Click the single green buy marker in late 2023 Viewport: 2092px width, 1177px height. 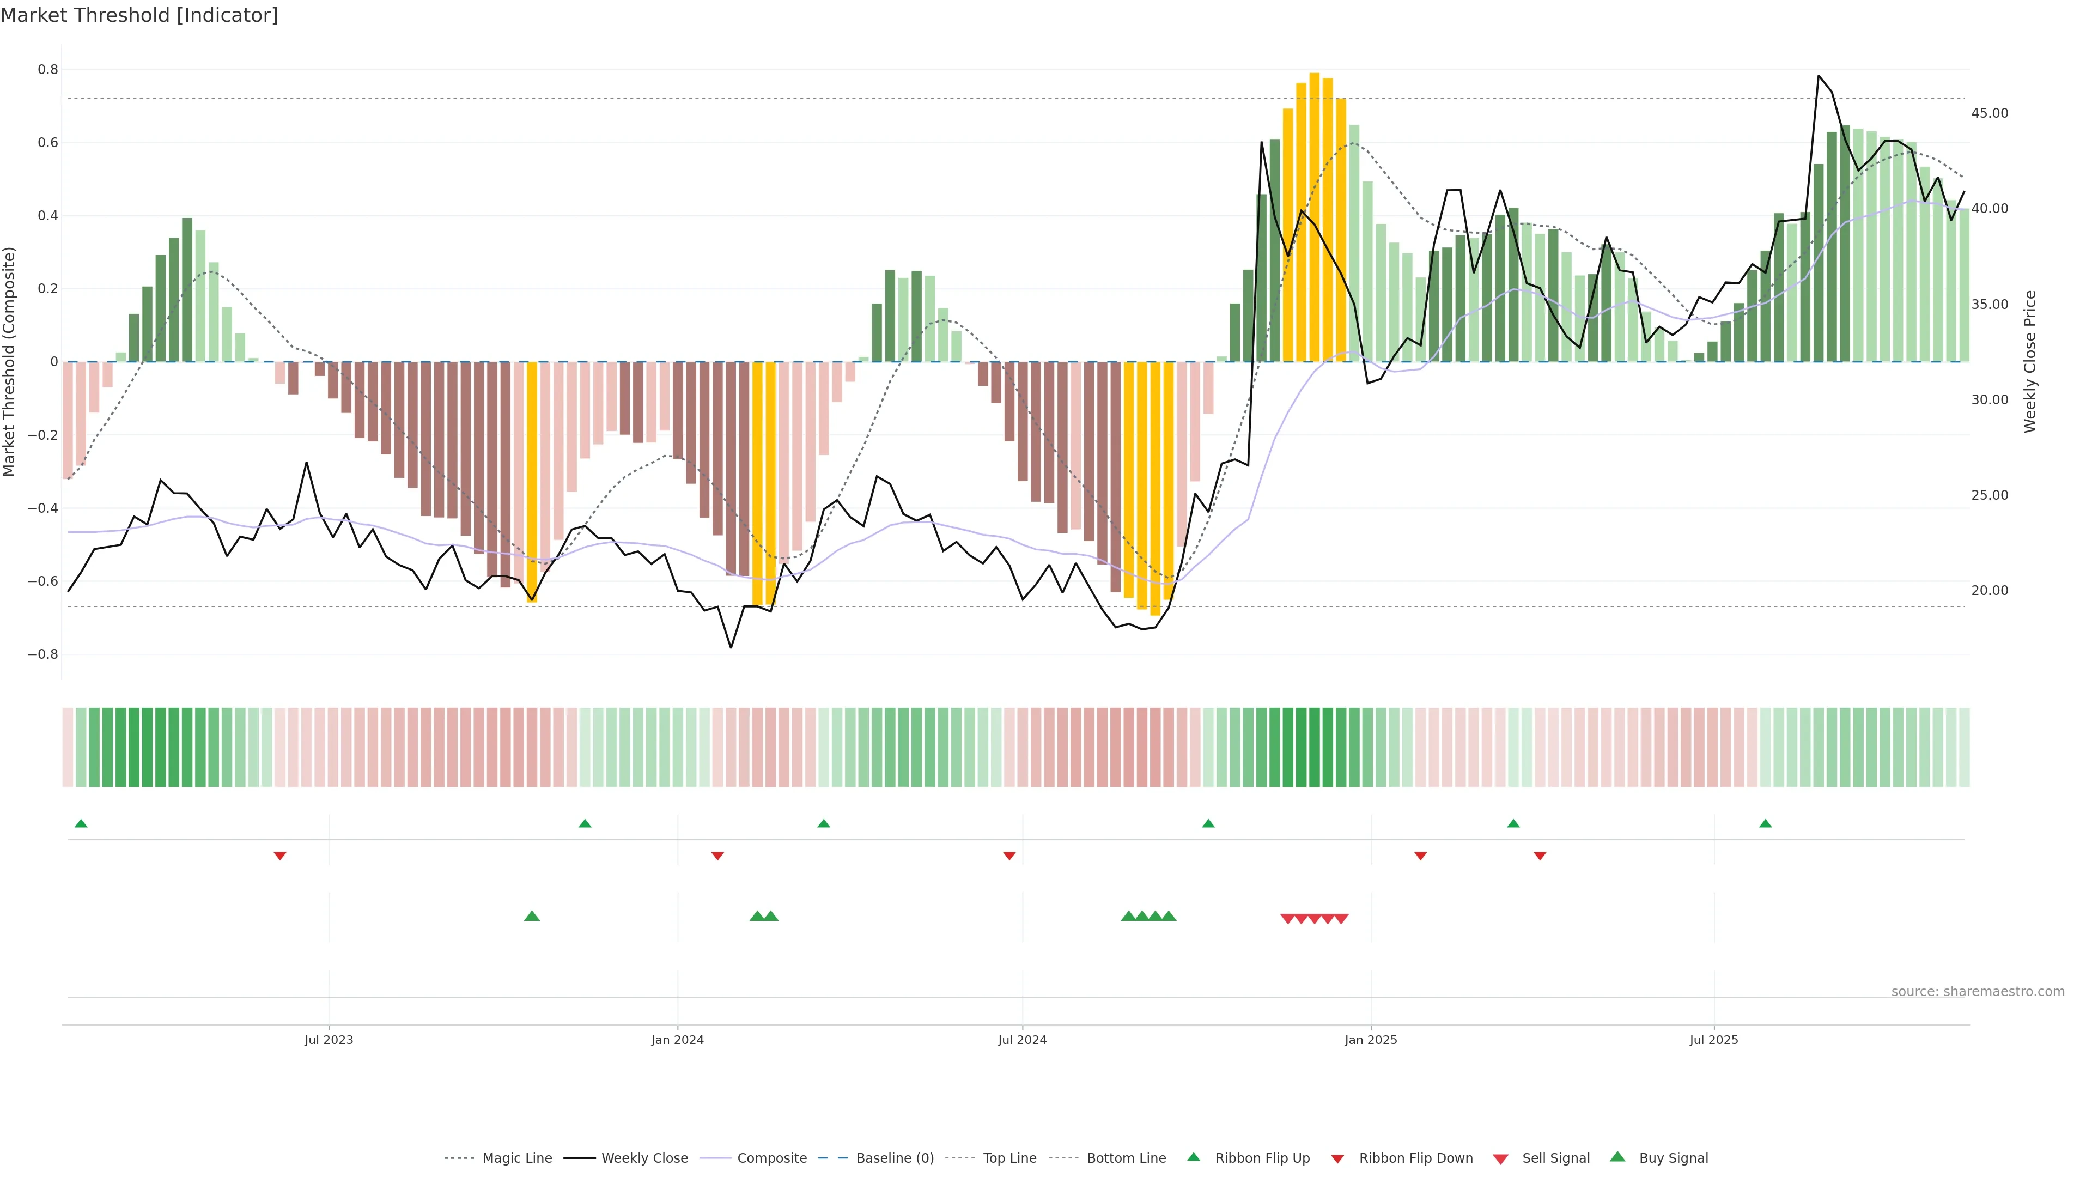pos(532,916)
